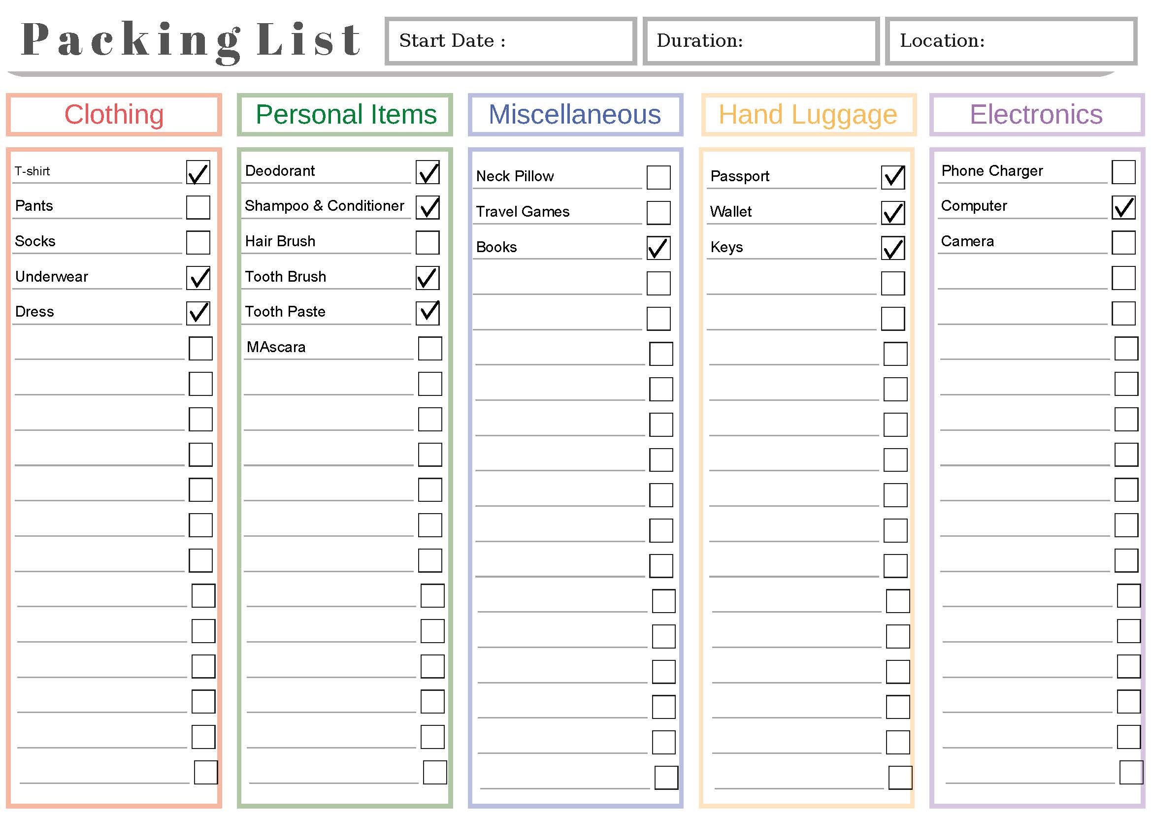This screenshot has width=1152, height=815.
Task: Tick the Camera checkbox
Action: point(1123,242)
